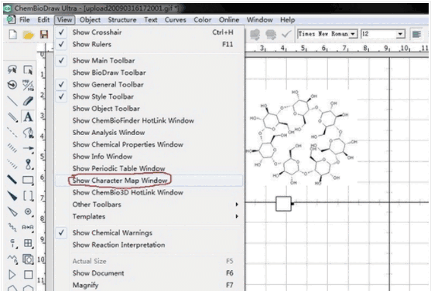Select the Arrows tool
This screenshot has width=431, height=291.
click(28, 148)
